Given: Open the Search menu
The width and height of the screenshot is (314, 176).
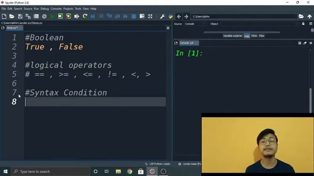Looking at the screenshot, I should pos(18,9).
